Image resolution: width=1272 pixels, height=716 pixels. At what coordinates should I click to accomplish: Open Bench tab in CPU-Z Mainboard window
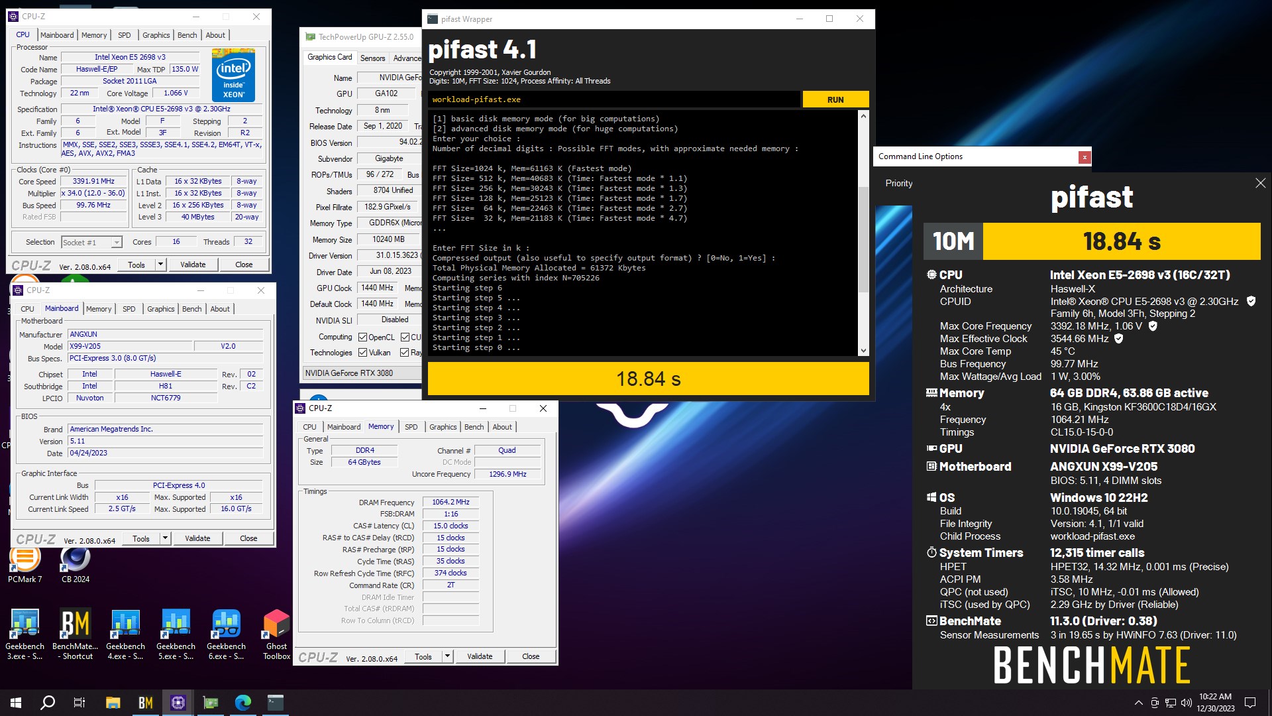coord(191,309)
